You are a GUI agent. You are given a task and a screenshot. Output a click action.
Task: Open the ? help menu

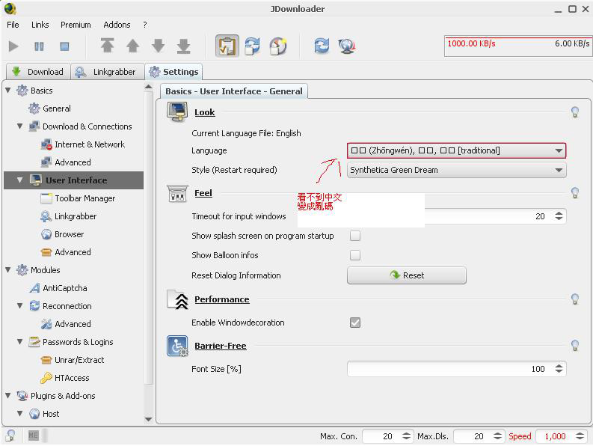(145, 25)
